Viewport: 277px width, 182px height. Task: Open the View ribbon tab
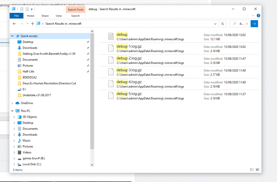click(x=59, y=16)
